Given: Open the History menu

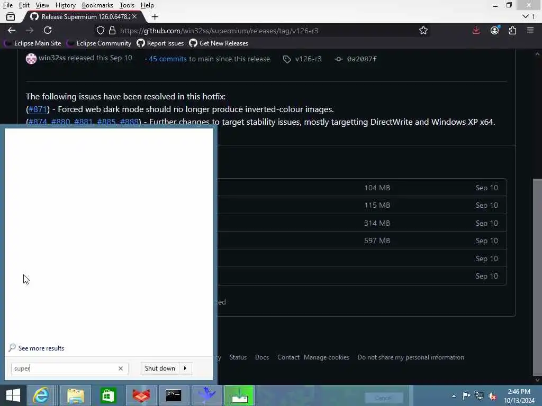Looking at the screenshot, I should point(65,5).
